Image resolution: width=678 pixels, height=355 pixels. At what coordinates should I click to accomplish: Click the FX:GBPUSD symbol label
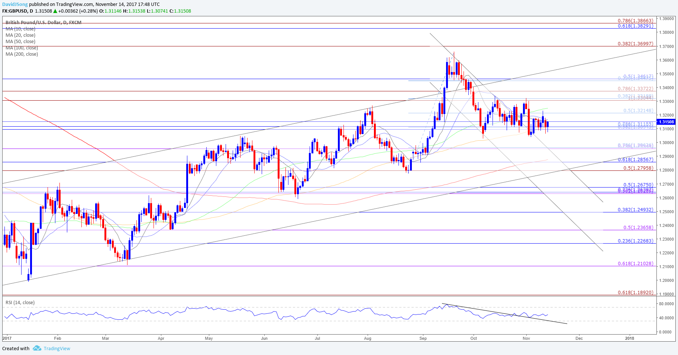pos(15,11)
